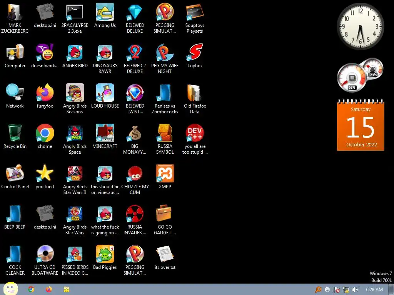Open the XMPP shortcut
Screen dimensions: 394x295
tap(165, 173)
